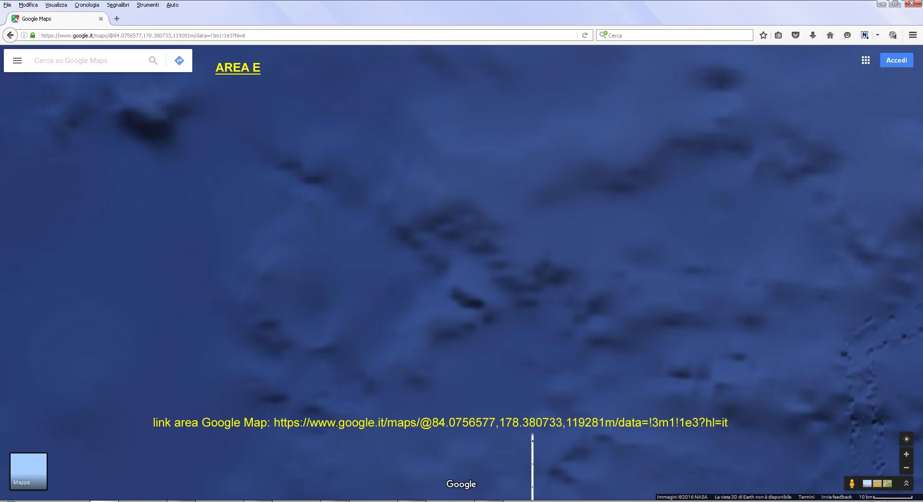
Task: Open a new browser tab
Action: pyautogui.click(x=117, y=19)
